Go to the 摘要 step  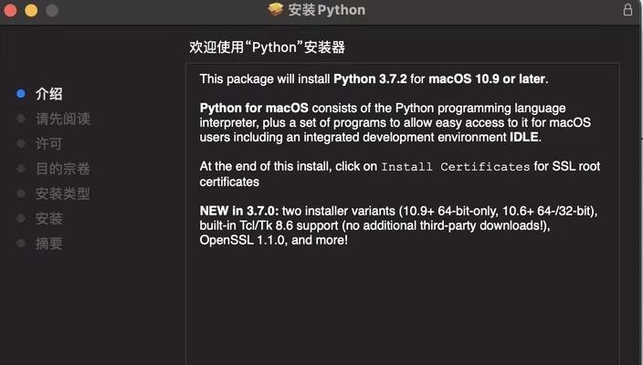point(48,244)
